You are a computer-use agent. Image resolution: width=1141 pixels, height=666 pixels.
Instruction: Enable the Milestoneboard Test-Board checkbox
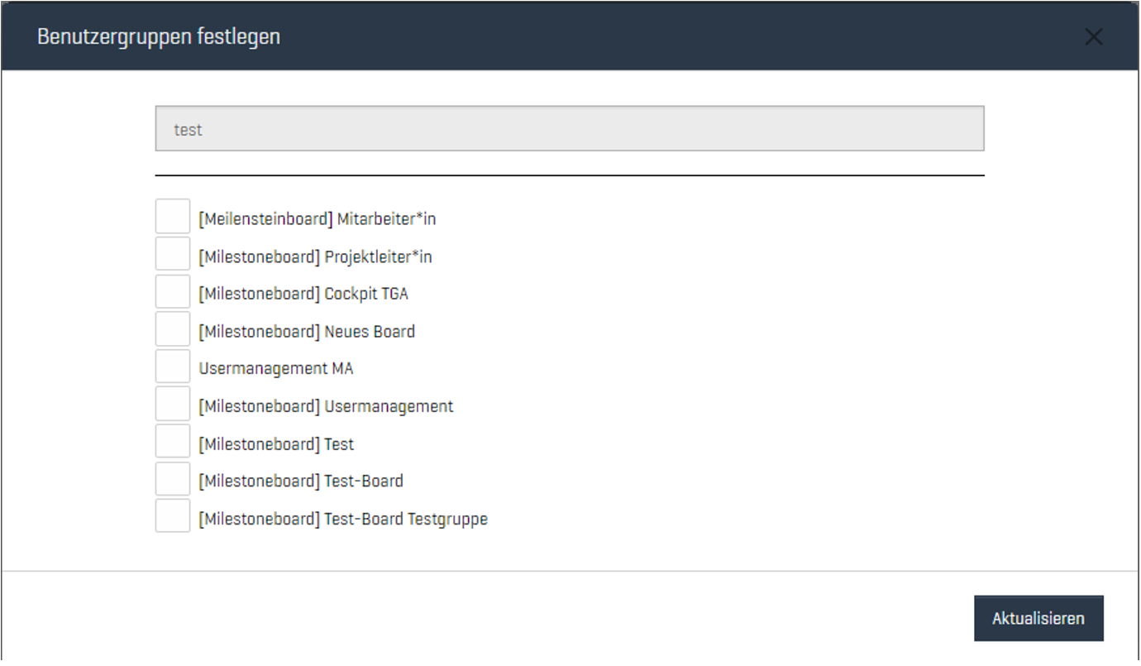(173, 479)
